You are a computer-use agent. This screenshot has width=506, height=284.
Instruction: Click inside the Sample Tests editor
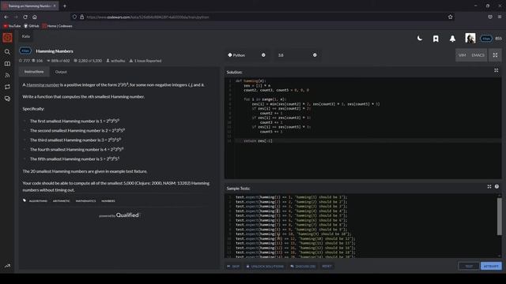pyautogui.click(x=361, y=226)
